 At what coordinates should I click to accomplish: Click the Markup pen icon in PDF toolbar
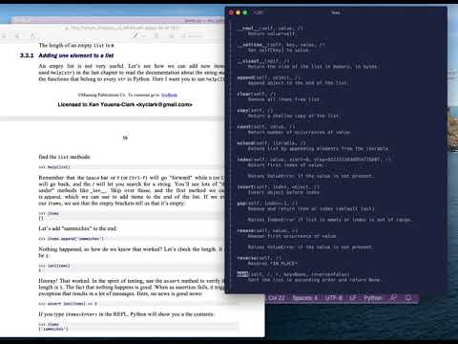click(135, 35)
